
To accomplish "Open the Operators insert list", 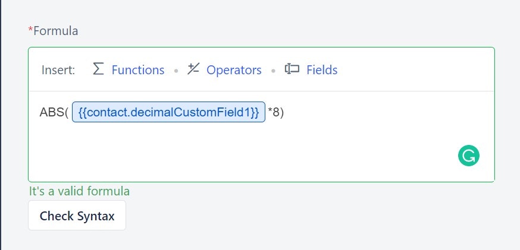I will [x=234, y=70].
